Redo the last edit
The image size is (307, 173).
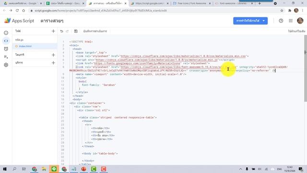(x=67, y=31)
